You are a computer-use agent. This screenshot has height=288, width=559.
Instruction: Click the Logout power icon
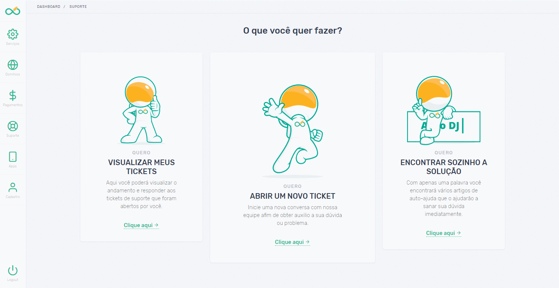click(x=13, y=270)
